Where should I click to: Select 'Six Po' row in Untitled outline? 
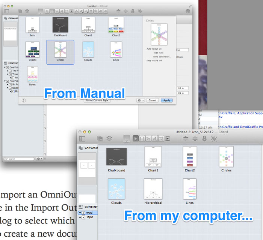pos(12,84)
